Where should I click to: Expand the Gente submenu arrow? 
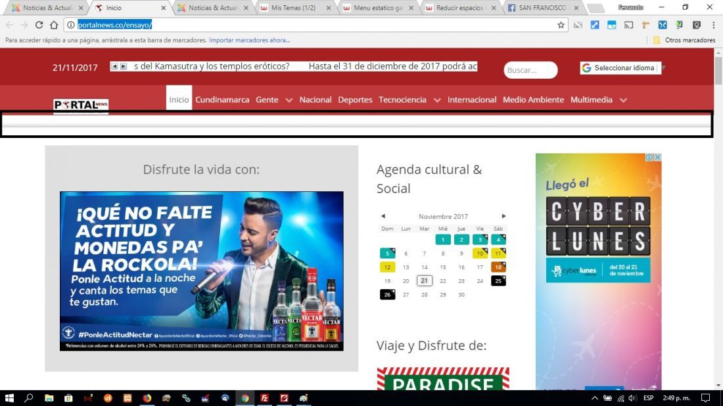289,100
